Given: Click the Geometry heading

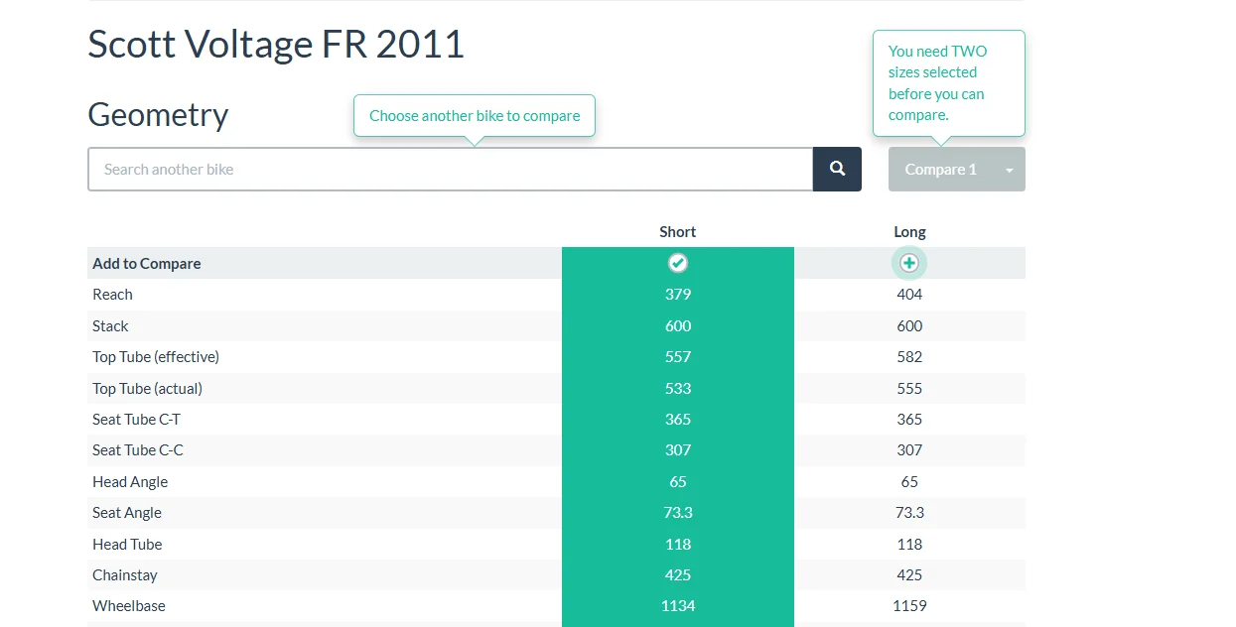Looking at the screenshot, I should [158, 115].
